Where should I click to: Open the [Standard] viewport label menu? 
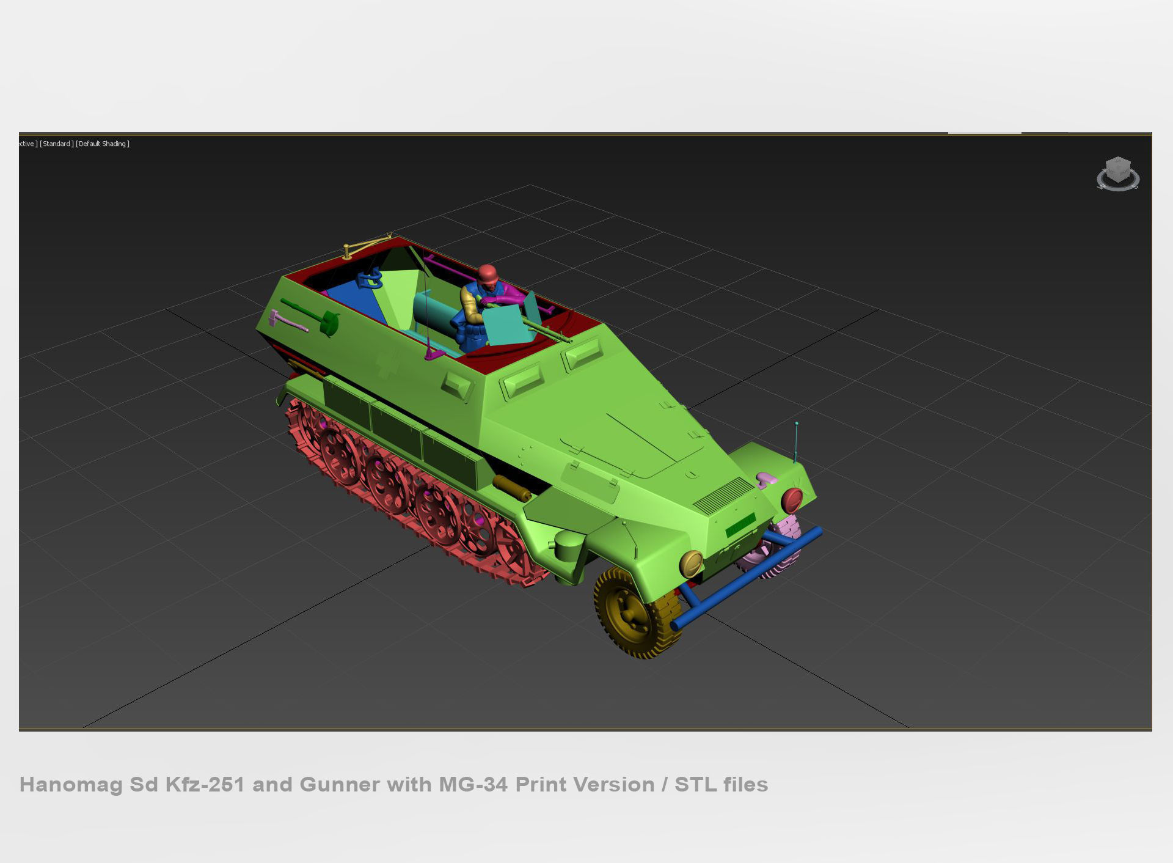point(57,144)
